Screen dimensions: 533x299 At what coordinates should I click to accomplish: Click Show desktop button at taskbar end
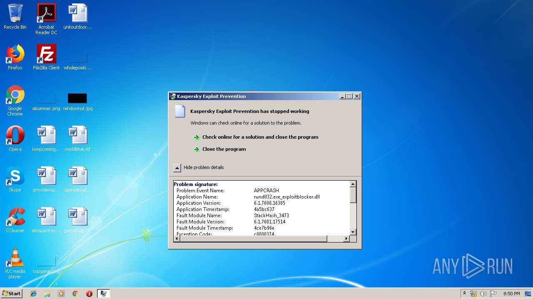click(528, 294)
